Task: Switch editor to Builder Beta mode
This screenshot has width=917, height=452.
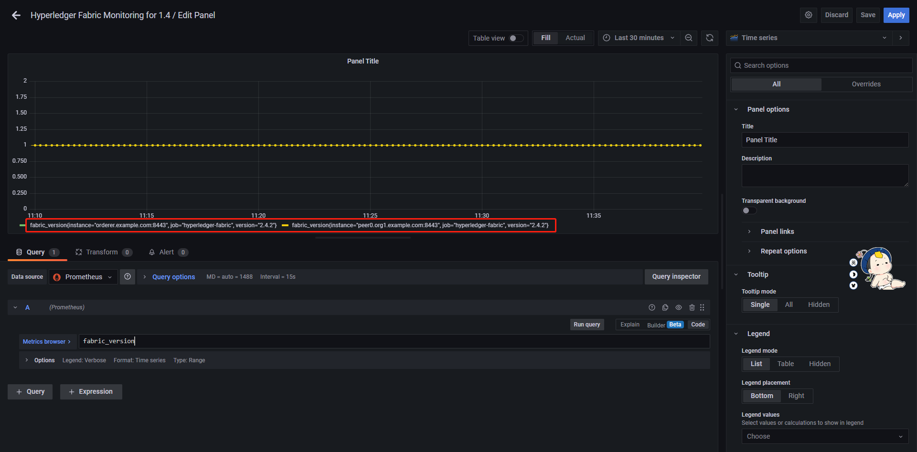Action: 665,325
